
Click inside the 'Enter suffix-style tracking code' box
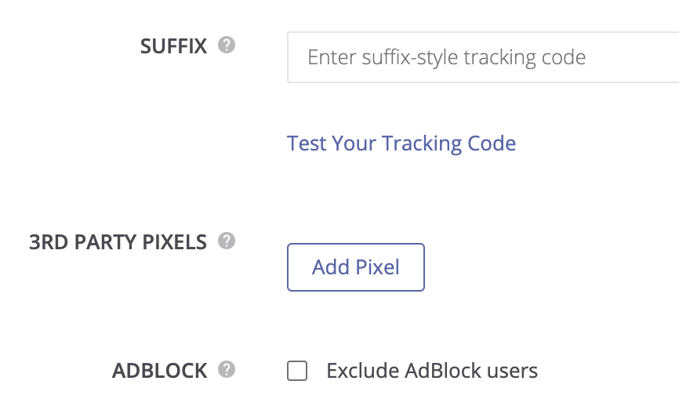(482, 57)
